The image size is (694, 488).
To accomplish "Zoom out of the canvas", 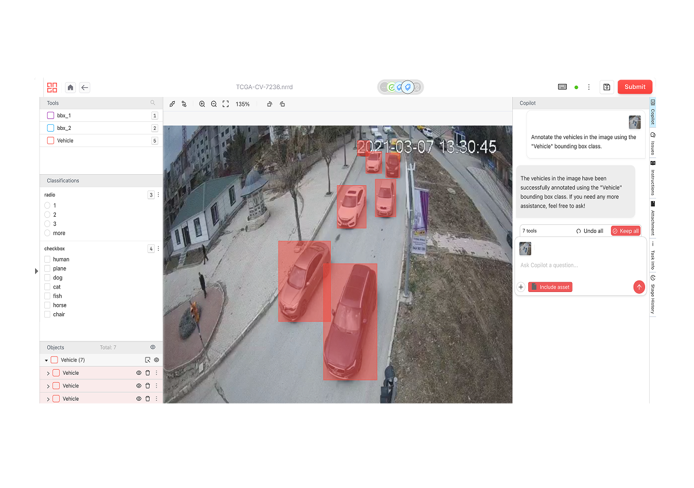I will tap(214, 104).
